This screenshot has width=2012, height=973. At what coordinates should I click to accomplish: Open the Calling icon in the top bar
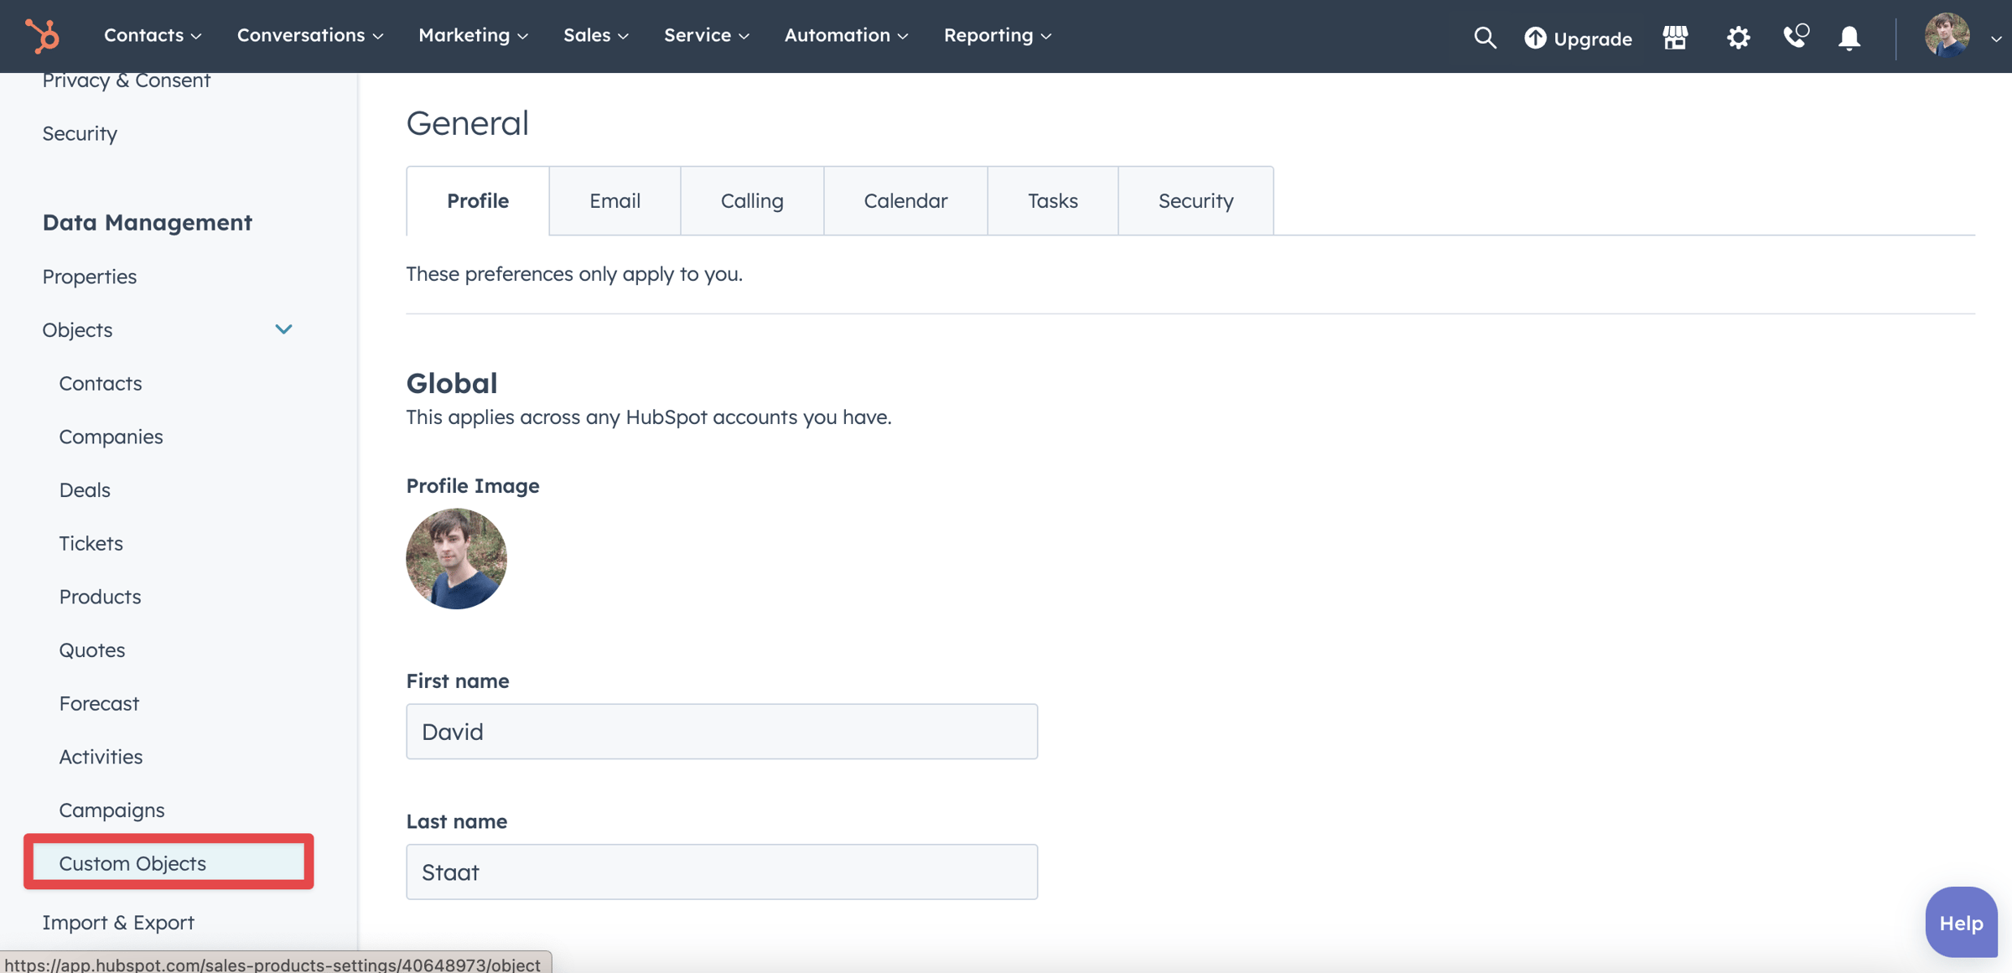click(1796, 38)
